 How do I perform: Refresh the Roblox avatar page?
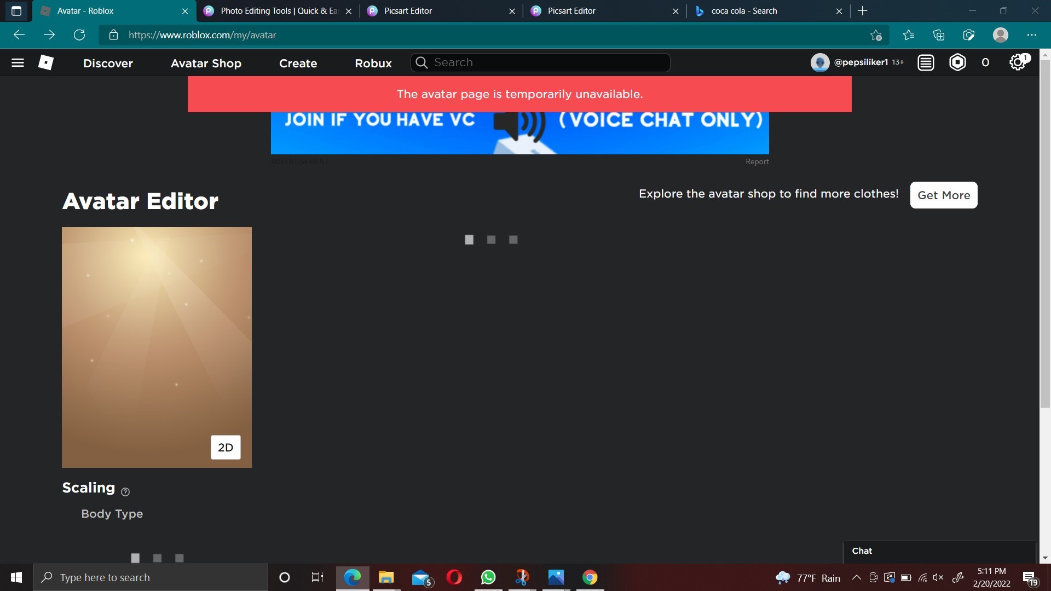(x=79, y=35)
